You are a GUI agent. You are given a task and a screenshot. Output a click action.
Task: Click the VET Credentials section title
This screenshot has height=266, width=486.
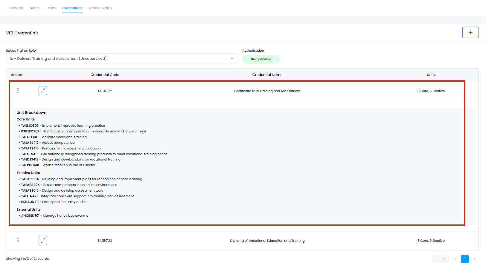tap(22, 33)
